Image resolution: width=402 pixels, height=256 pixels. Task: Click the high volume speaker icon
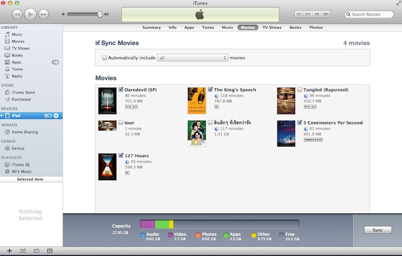pyautogui.click(x=106, y=15)
